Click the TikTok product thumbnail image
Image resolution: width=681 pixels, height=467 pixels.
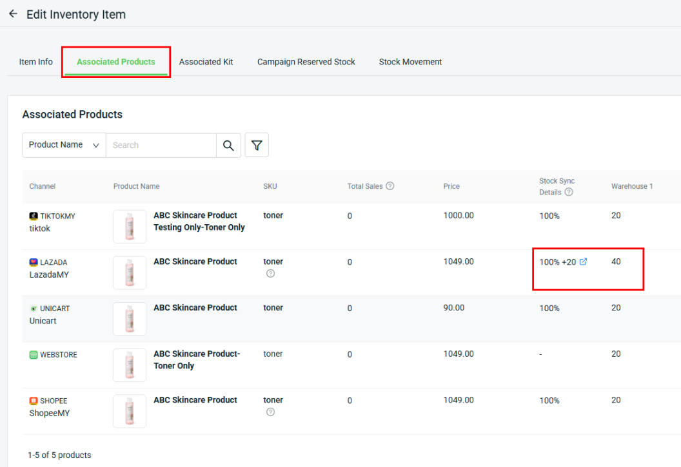(130, 227)
